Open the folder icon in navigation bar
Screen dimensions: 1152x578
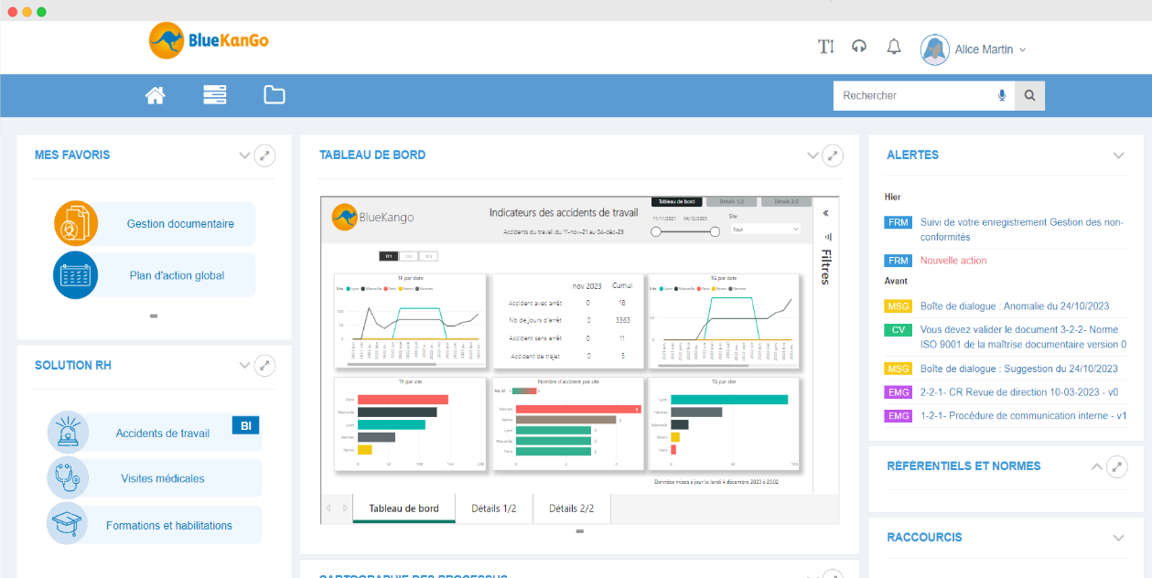point(275,94)
